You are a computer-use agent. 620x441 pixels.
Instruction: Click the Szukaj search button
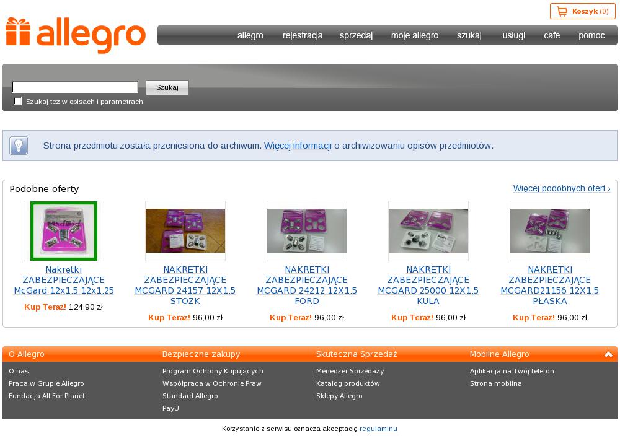[x=167, y=87]
